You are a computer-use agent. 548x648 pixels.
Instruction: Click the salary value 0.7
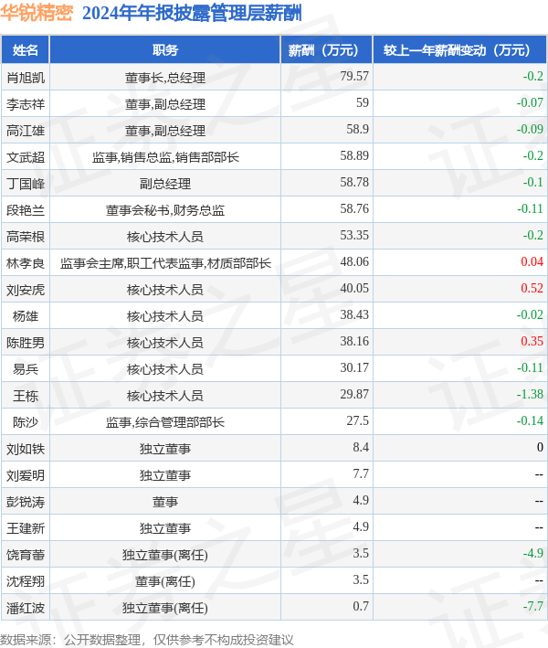pyautogui.click(x=361, y=606)
